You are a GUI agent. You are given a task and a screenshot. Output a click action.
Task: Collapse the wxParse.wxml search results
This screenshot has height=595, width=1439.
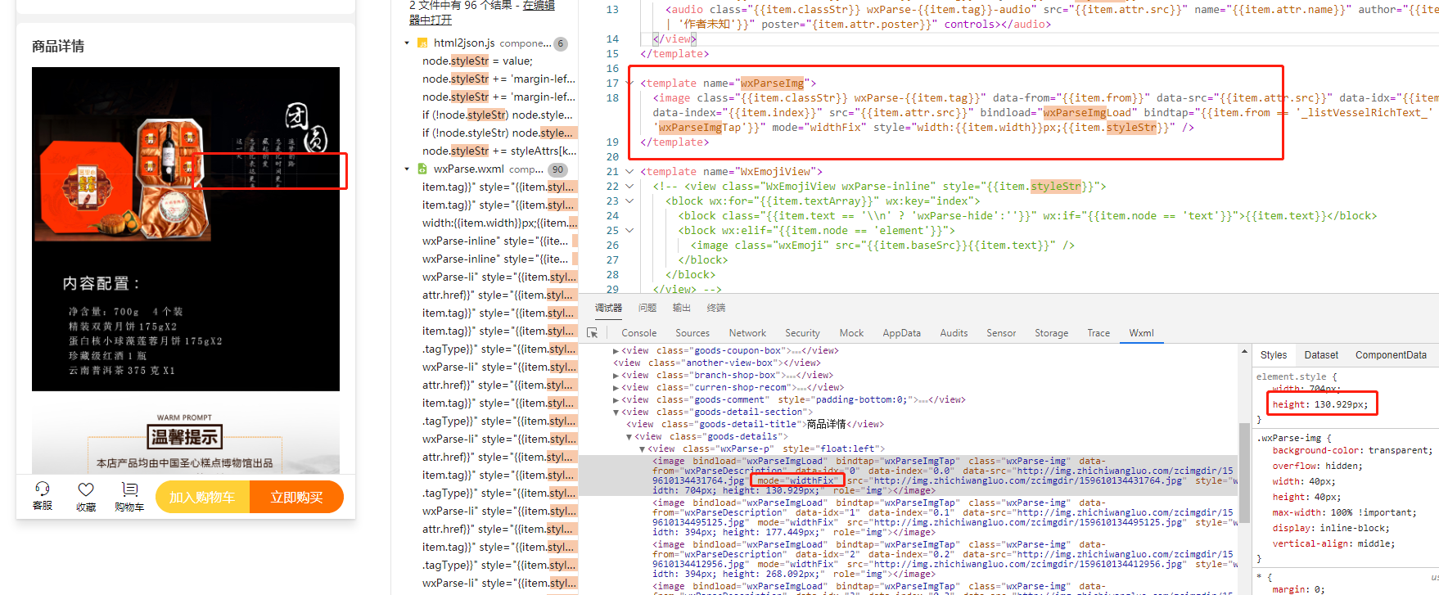(x=407, y=169)
